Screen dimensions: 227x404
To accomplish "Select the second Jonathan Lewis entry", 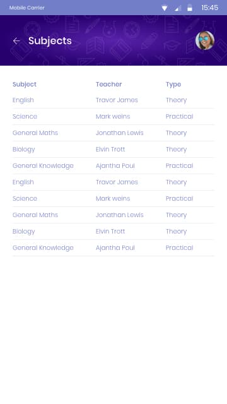I will coord(119,215).
